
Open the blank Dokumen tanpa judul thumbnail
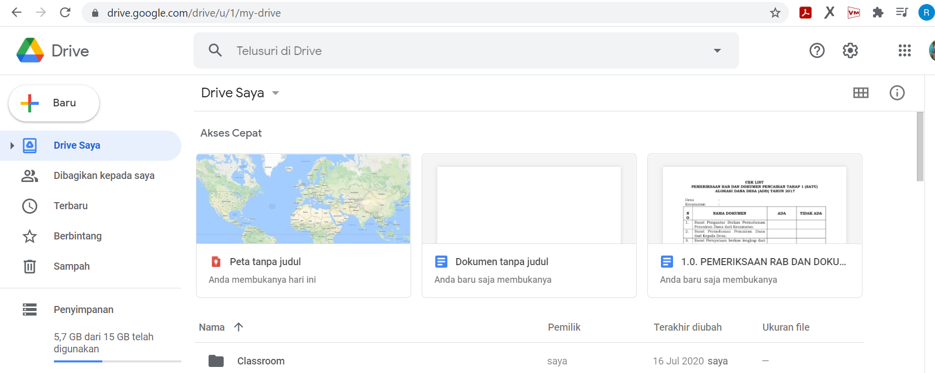529,199
